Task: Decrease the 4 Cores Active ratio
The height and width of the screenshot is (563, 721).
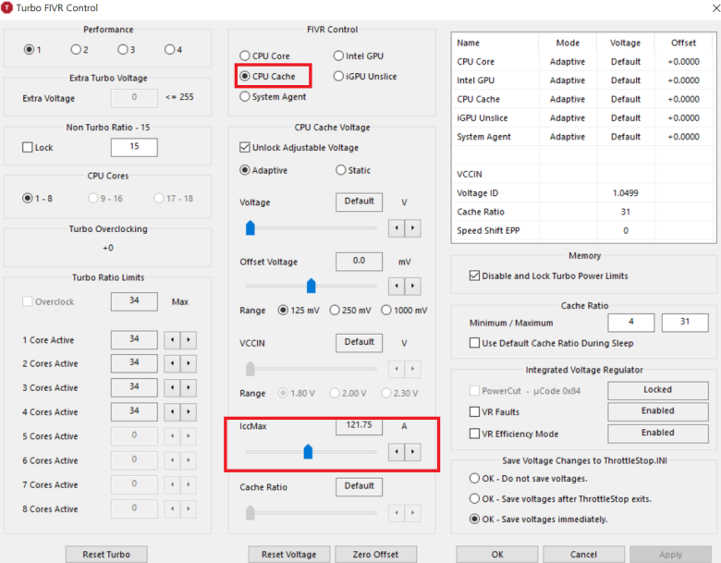Action: coord(172,412)
